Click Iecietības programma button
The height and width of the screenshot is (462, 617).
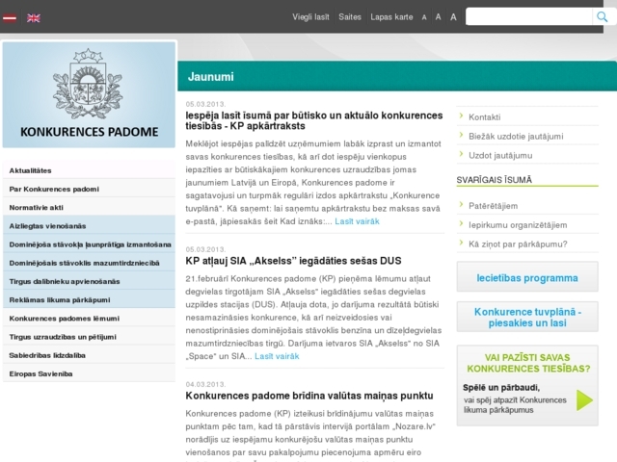(x=527, y=277)
